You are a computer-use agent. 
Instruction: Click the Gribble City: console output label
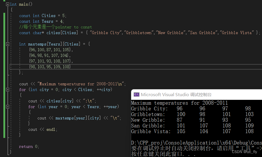tap(149, 109)
